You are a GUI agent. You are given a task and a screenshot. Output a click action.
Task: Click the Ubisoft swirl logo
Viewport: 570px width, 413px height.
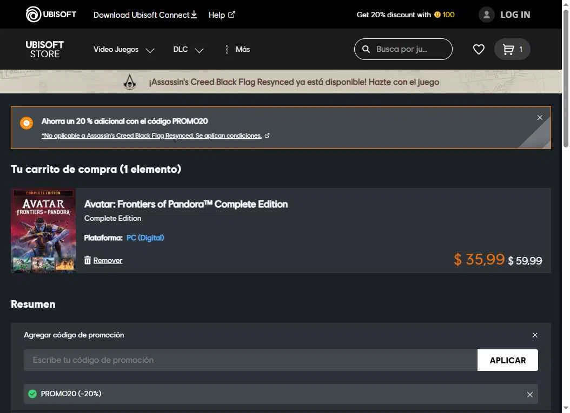[34, 15]
